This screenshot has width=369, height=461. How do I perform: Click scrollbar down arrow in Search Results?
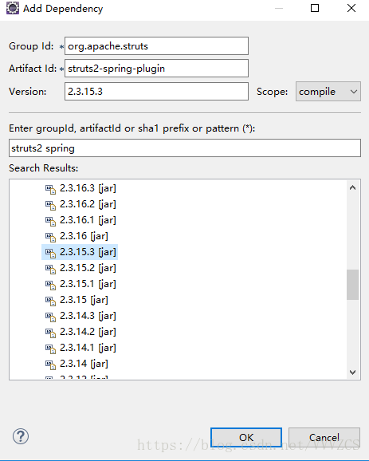[x=352, y=372]
